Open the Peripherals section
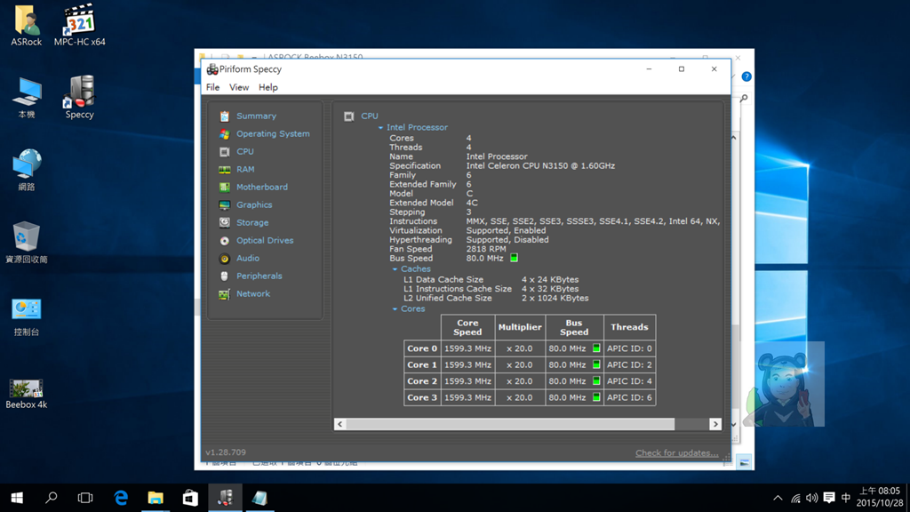Viewport: 910px width, 512px height. click(259, 276)
